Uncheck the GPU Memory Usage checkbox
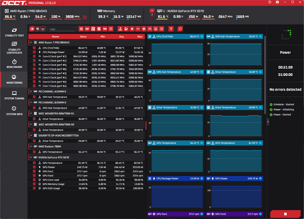 point(34,184)
